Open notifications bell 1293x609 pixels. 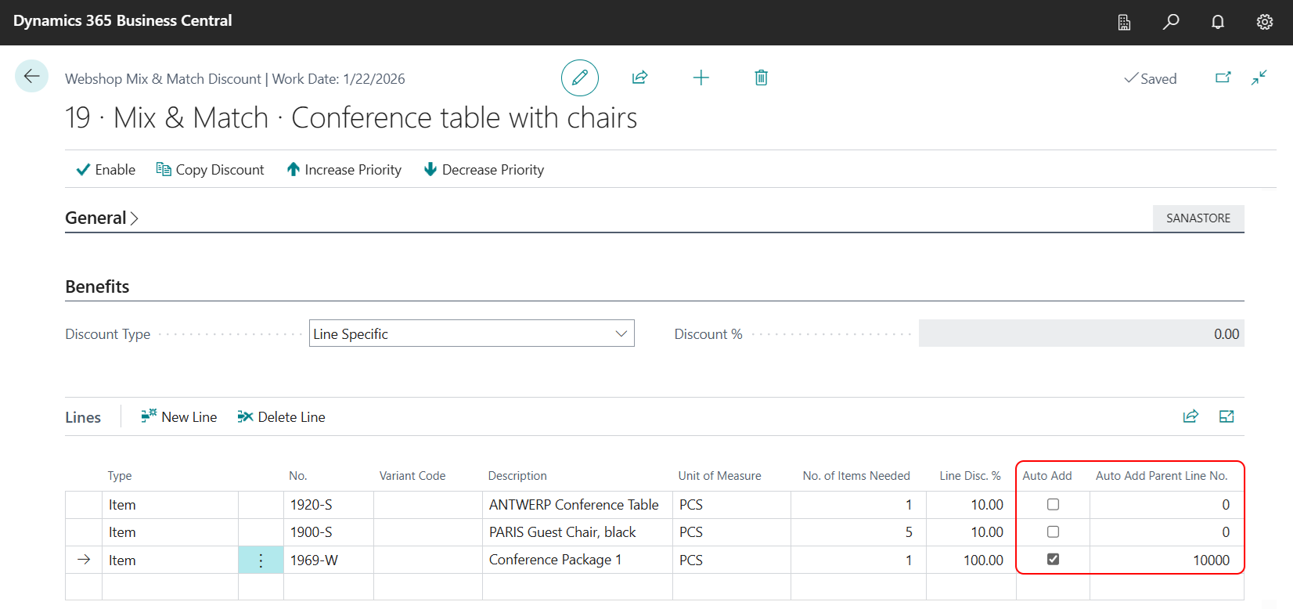tap(1218, 22)
